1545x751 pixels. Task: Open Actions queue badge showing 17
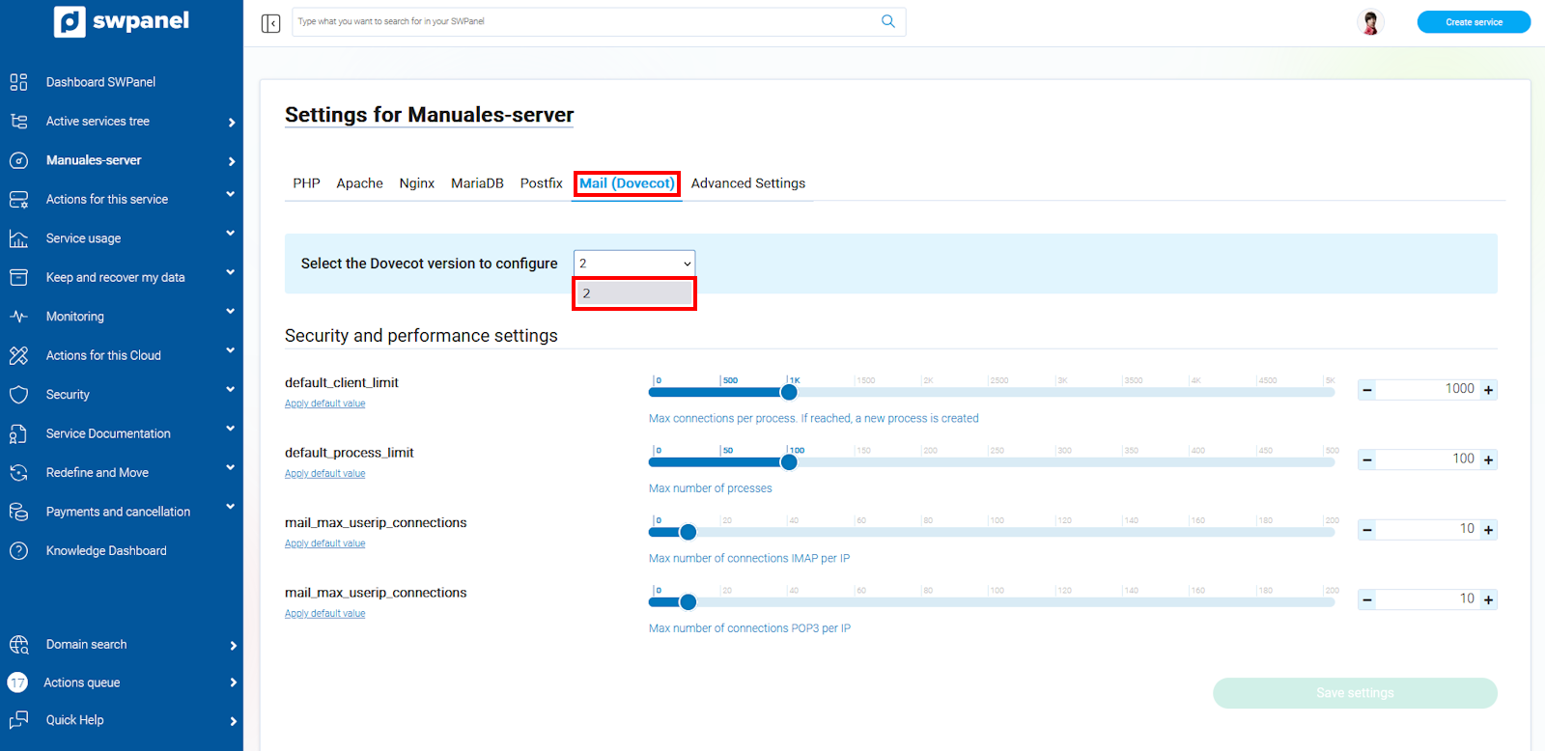[x=17, y=682]
